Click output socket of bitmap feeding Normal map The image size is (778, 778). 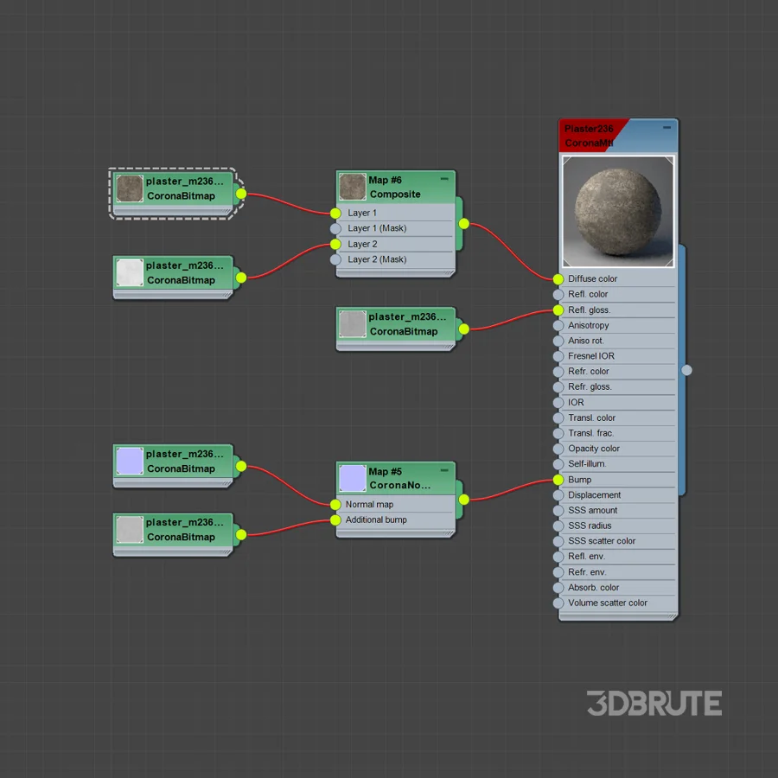point(241,467)
